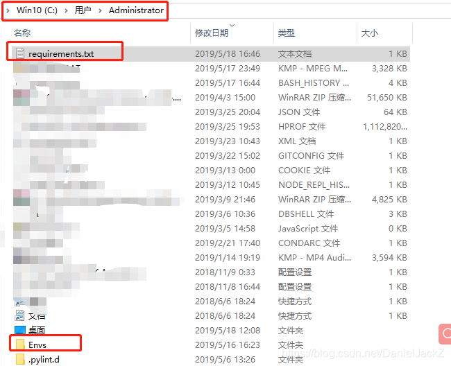This screenshot has height=366, width=451.
Task: Click the sort arrow above 修改日期
Action: click(232, 25)
